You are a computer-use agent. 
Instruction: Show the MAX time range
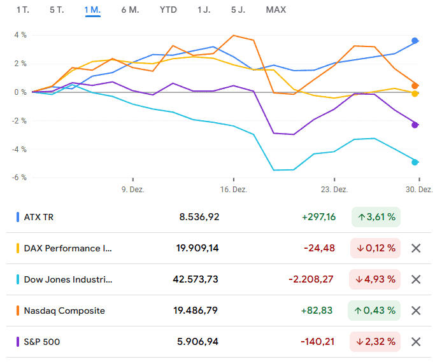click(276, 10)
